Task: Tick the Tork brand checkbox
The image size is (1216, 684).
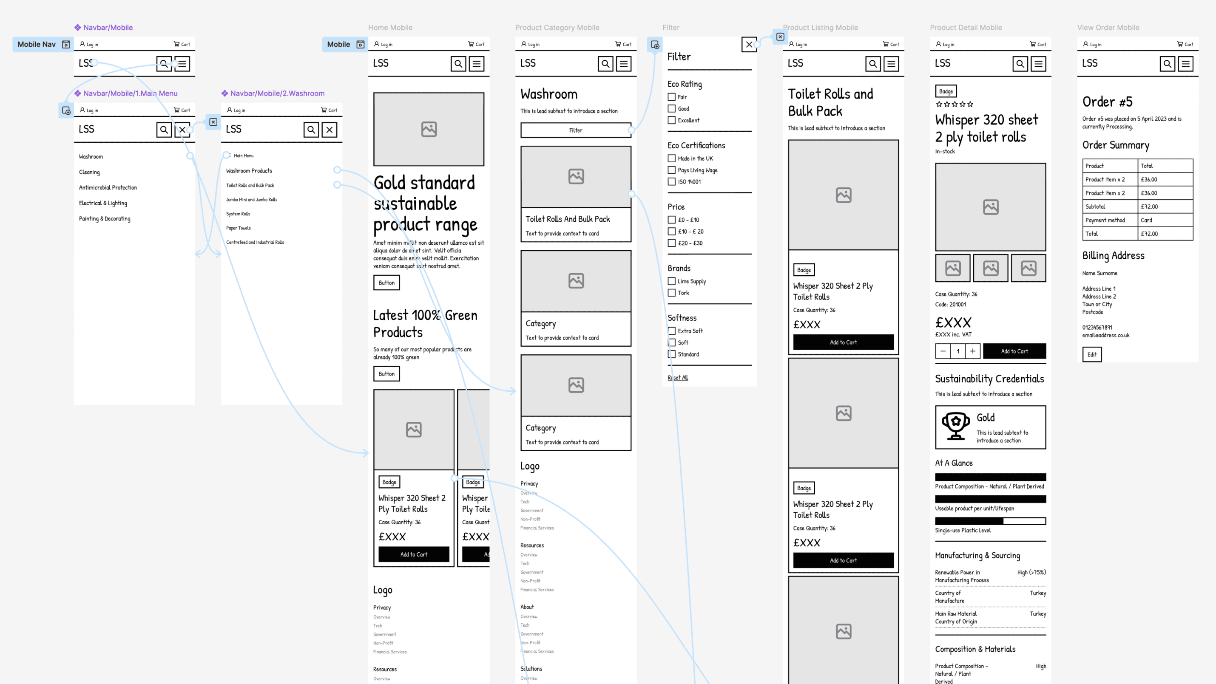Action: [672, 293]
